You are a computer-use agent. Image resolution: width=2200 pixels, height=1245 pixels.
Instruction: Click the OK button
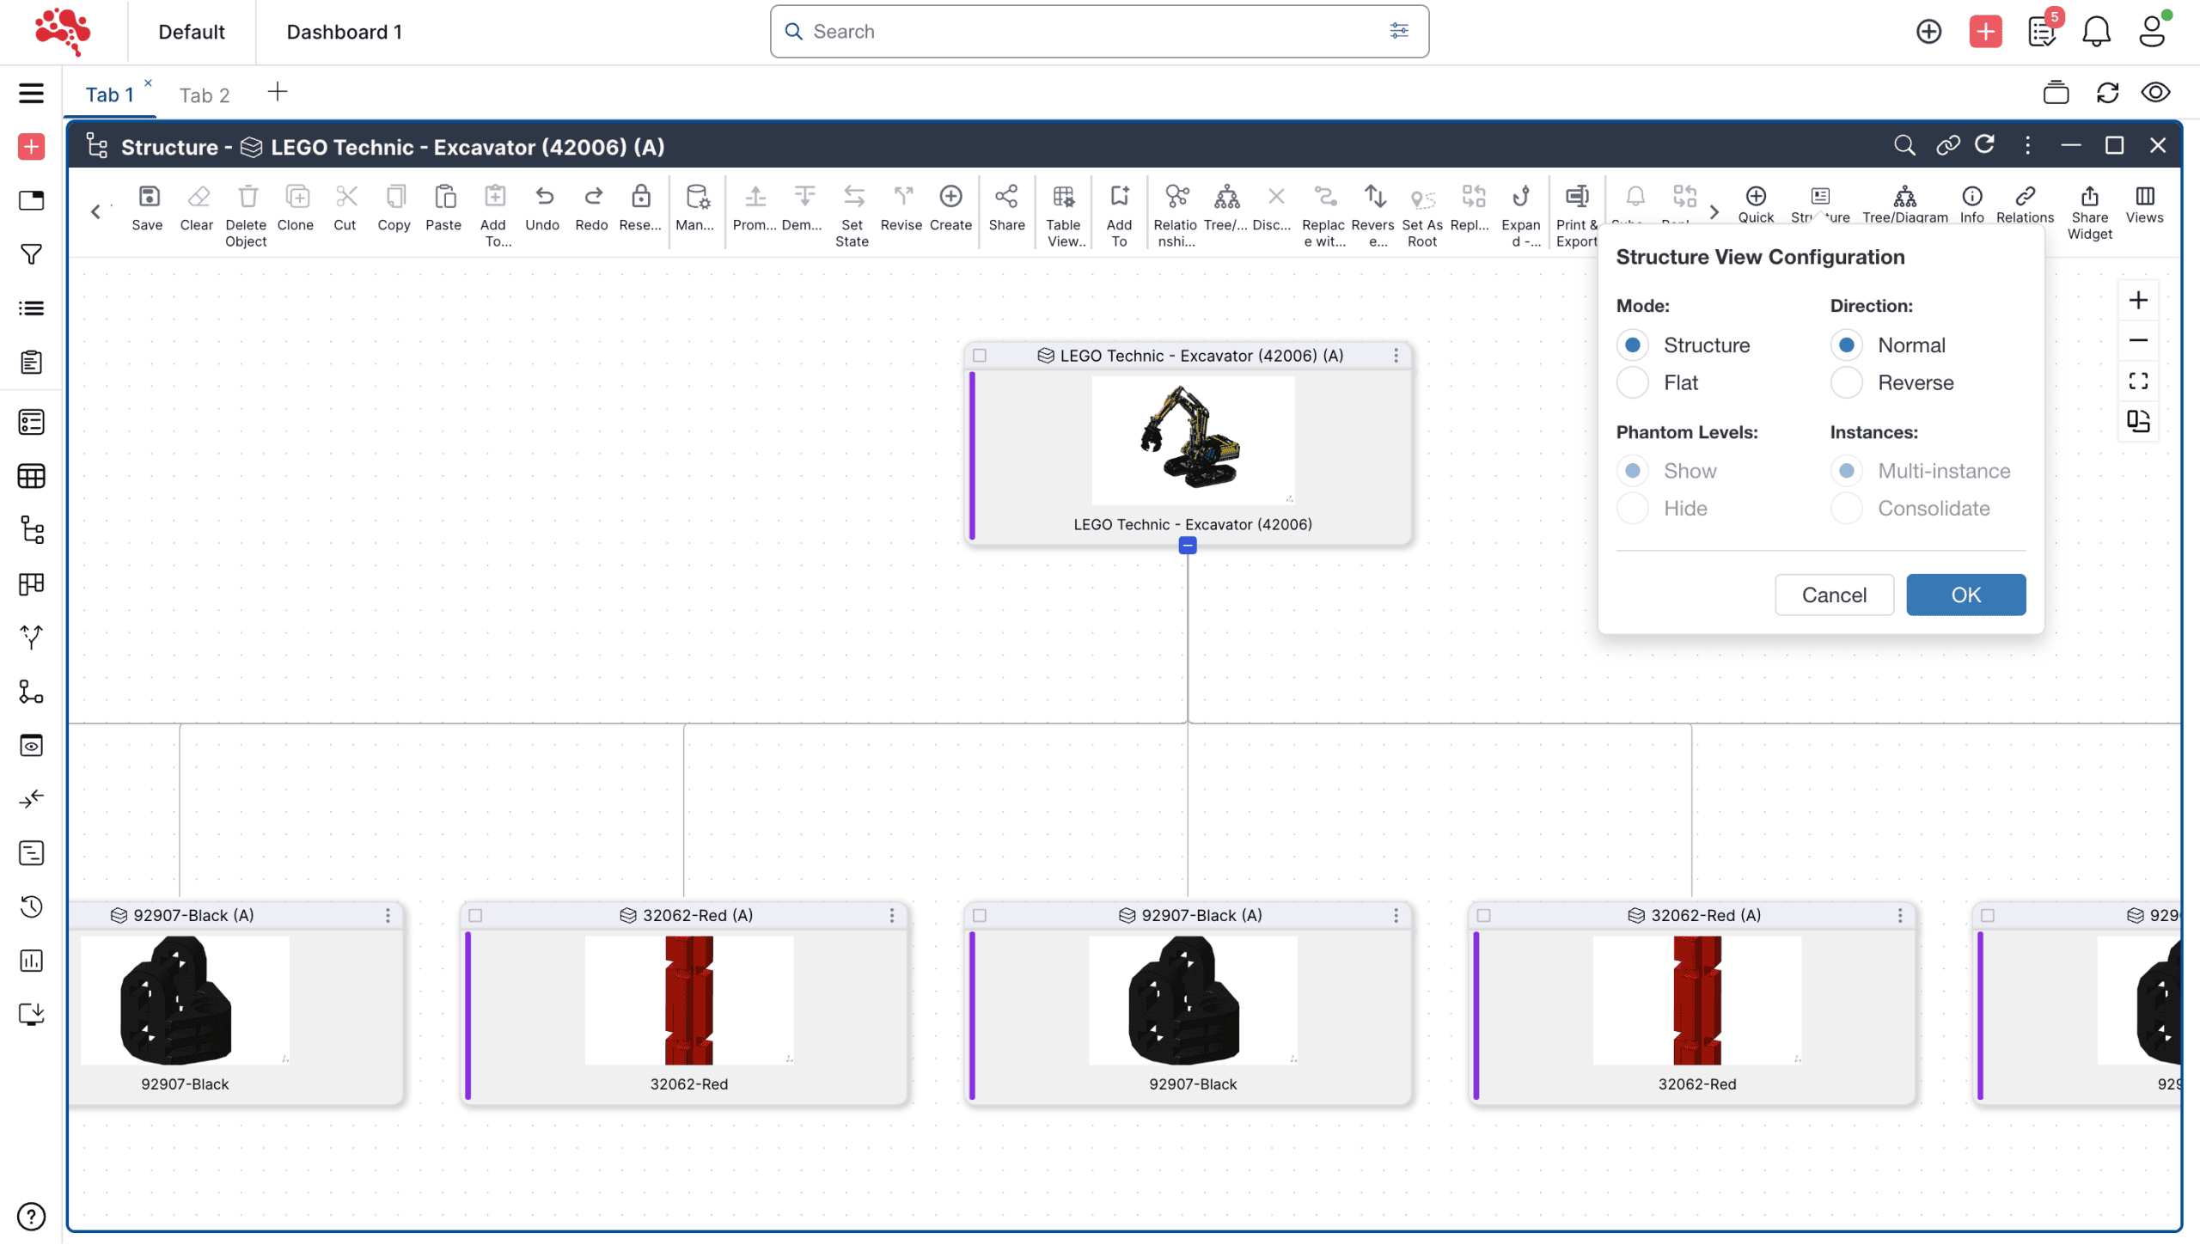pos(1967,595)
